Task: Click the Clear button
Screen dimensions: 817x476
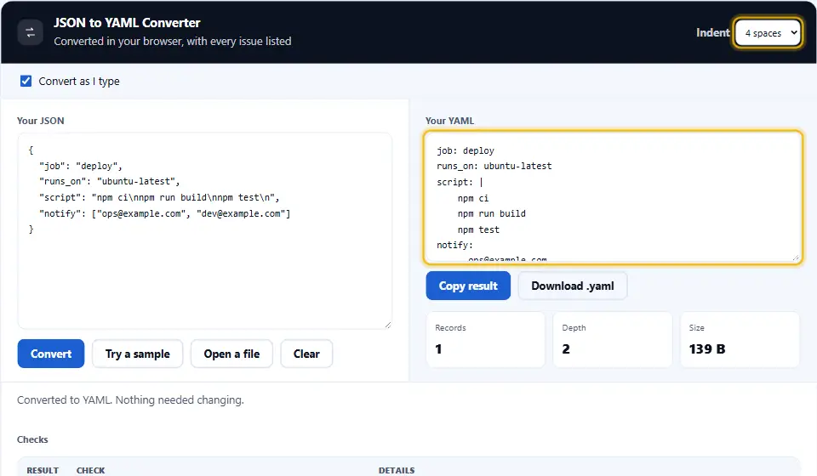Action: (306, 354)
